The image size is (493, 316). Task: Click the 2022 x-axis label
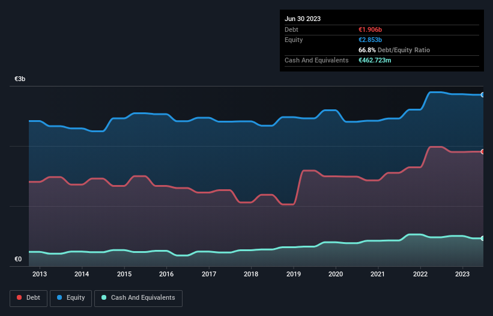point(420,275)
